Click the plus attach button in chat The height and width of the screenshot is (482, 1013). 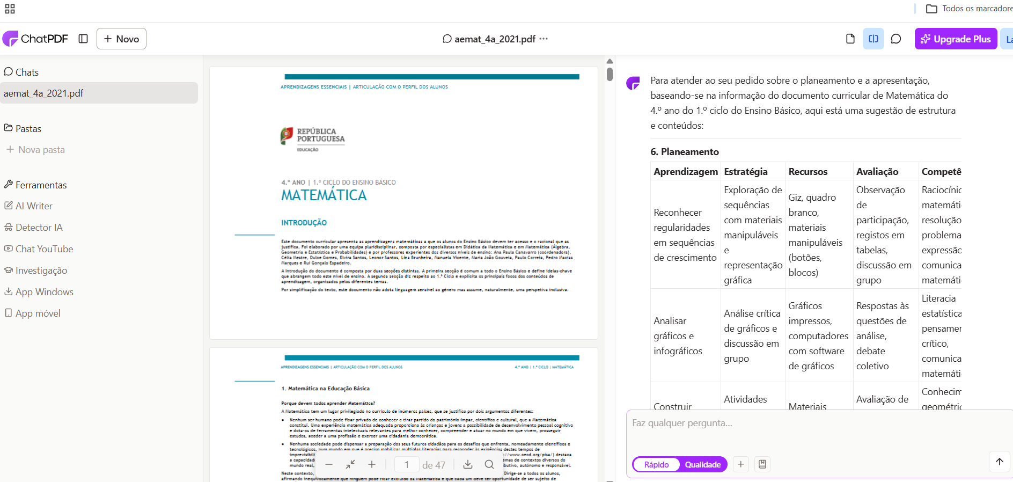[x=741, y=464]
